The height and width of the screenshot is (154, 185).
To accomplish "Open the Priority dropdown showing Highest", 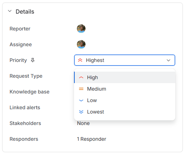I will click(x=125, y=60).
